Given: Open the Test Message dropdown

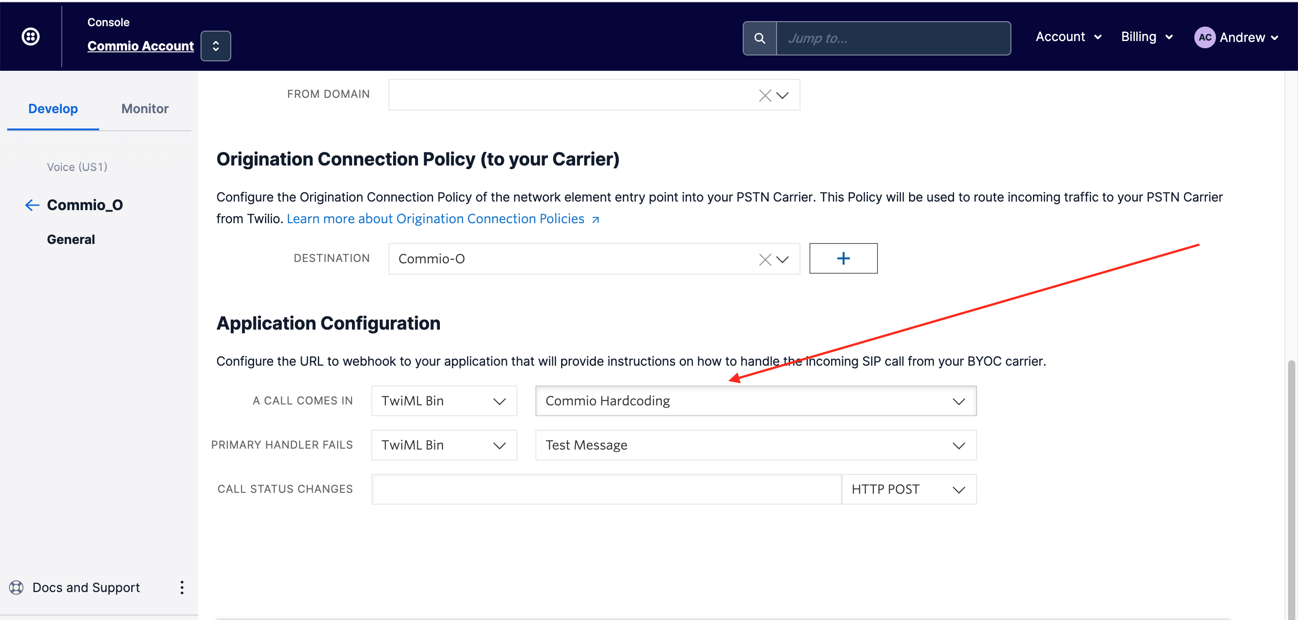Looking at the screenshot, I should coord(756,445).
